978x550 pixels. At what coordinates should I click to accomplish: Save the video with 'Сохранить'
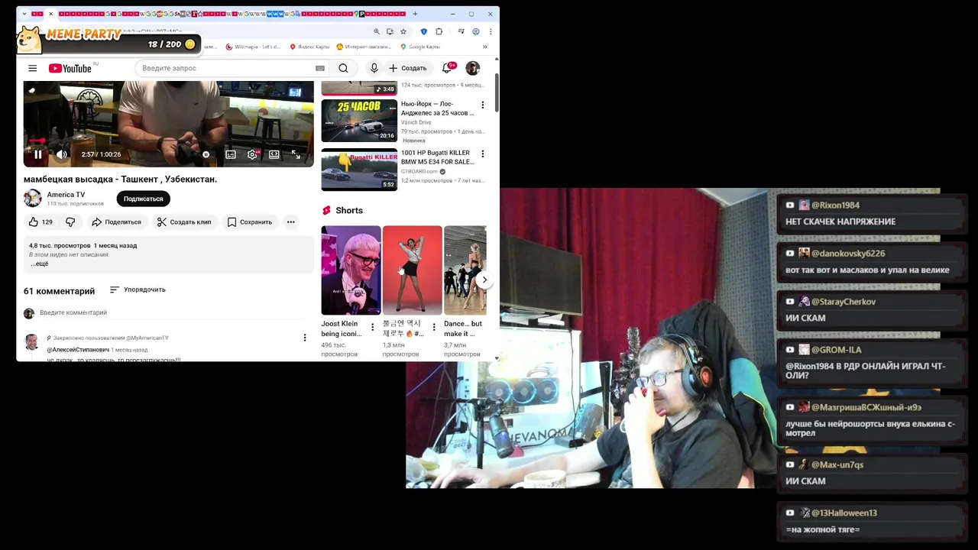click(249, 222)
